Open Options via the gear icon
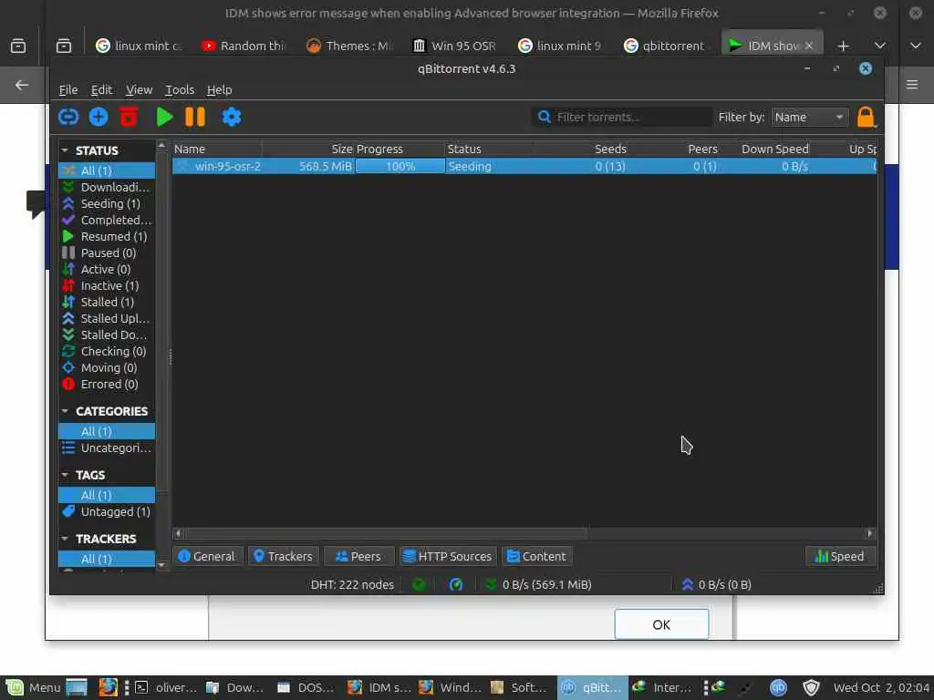 [231, 117]
